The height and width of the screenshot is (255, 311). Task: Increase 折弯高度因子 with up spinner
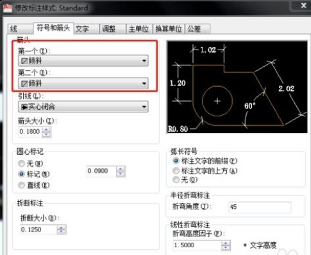tap(226, 243)
